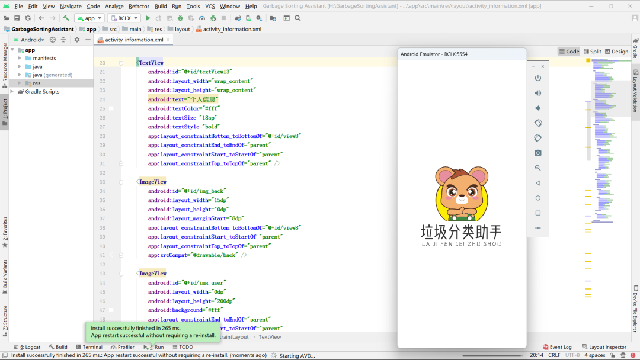Image resolution: width=640 pixels, height=360 pixels.
Task: Expand the manifests folder
Action: pos(19,58)
